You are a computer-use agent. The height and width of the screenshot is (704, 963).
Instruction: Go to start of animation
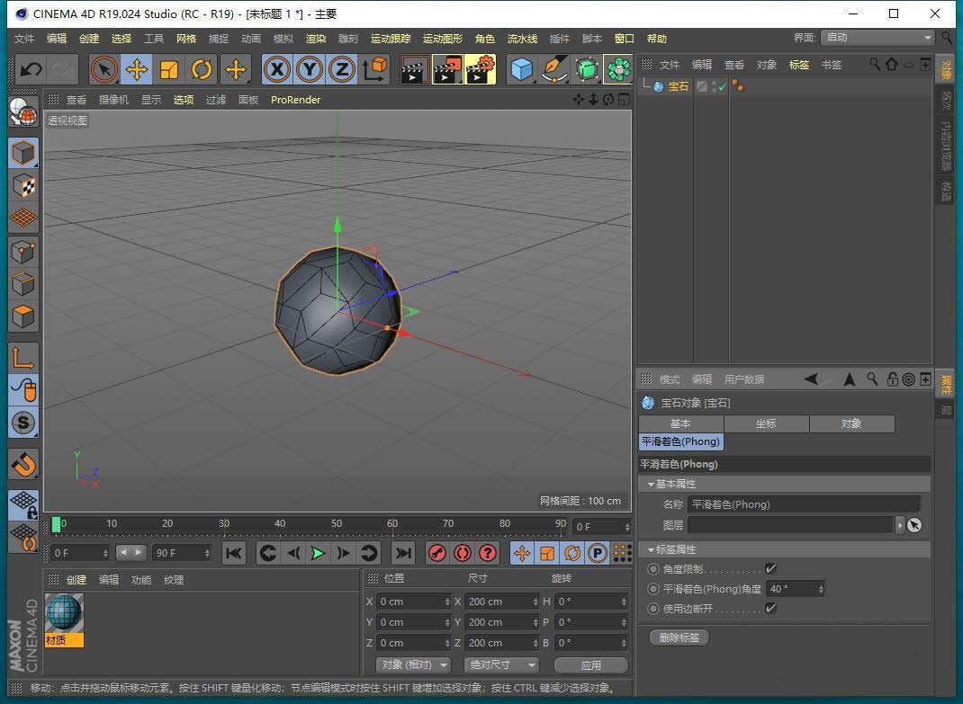pos(234,553)
